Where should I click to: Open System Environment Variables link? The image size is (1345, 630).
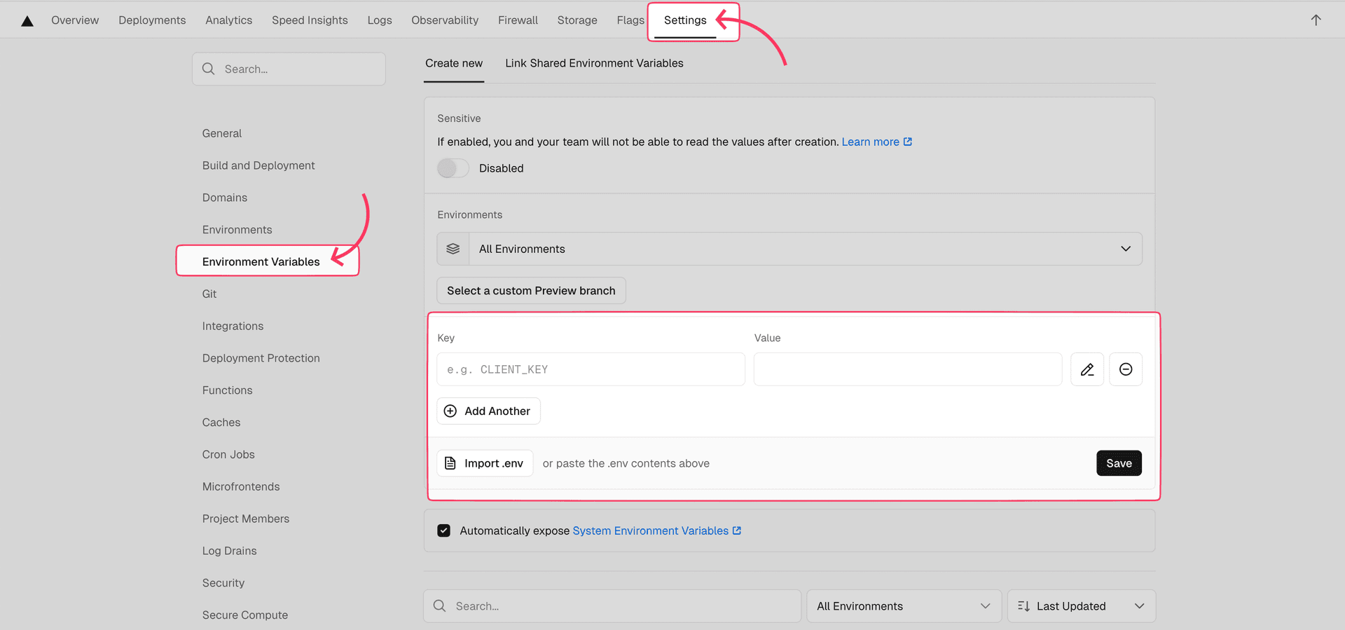(651, 530)
